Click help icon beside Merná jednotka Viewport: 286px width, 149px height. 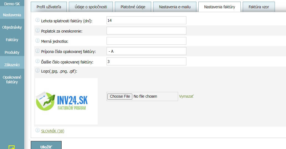(x=37, y=40)
